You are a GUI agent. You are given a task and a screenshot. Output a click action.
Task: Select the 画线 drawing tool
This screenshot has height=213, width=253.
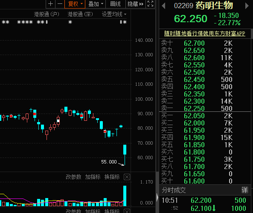click(x=115, y=4)
